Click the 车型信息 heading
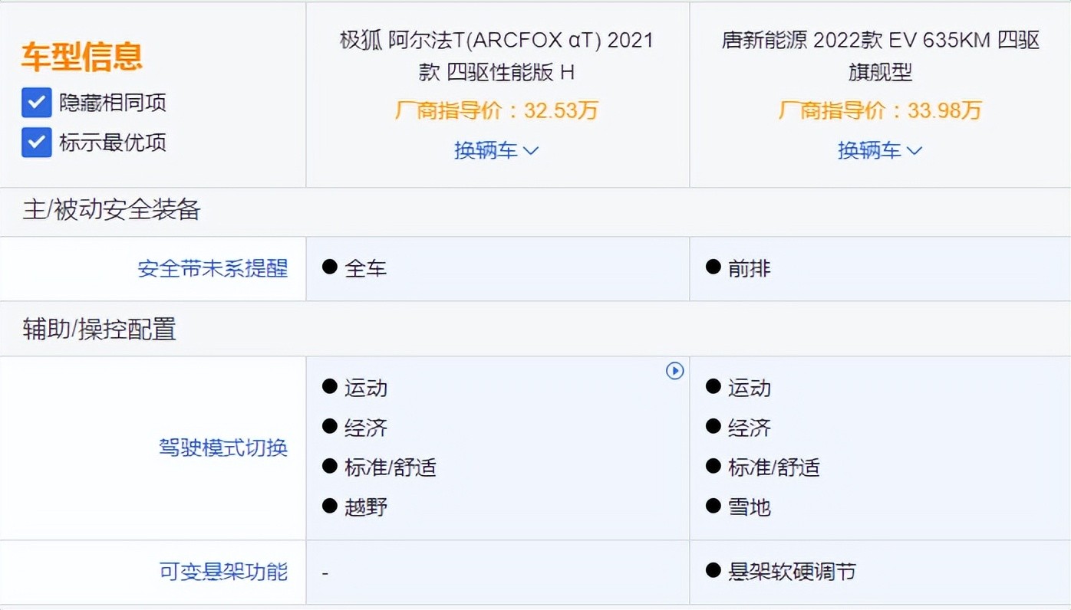This screenshot has width=1071, height=610. click(x=82, y=57)
